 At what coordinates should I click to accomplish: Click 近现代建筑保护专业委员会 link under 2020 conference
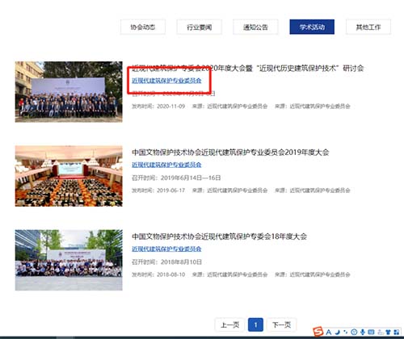pyautogui.click(x=166, y=81)
